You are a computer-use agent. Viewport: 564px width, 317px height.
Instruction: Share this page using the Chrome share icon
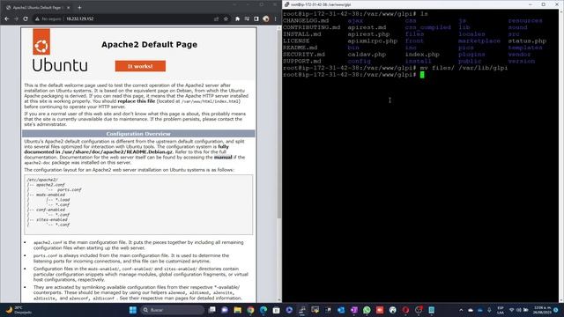216,18
